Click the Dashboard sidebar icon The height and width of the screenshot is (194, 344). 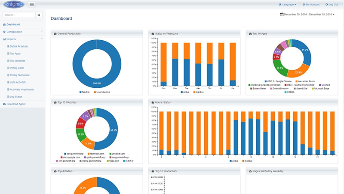(x=4, y=24)
